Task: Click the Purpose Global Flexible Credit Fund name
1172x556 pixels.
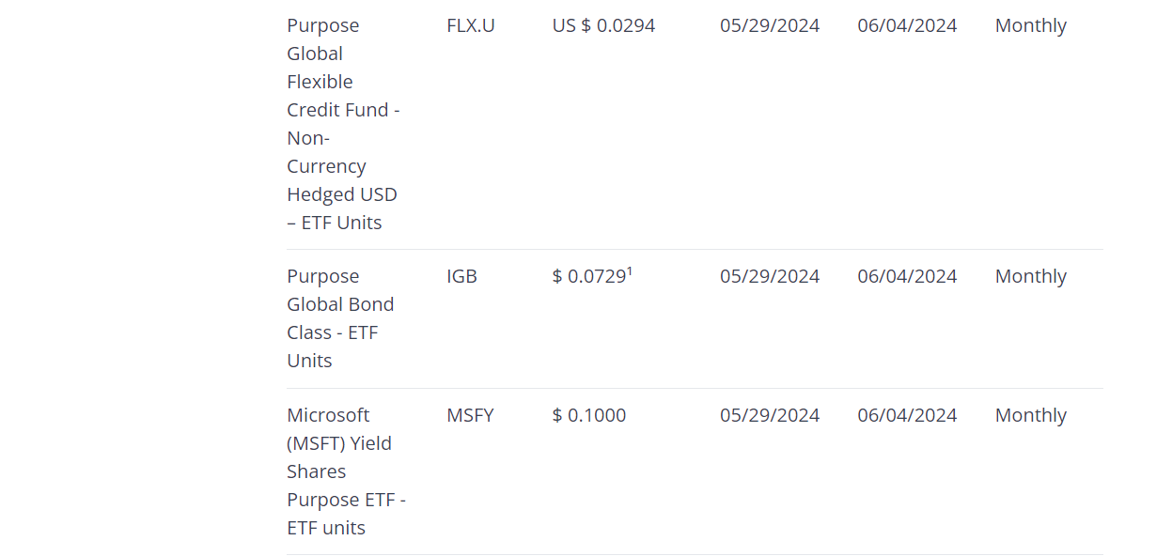Action: [343, 124]
